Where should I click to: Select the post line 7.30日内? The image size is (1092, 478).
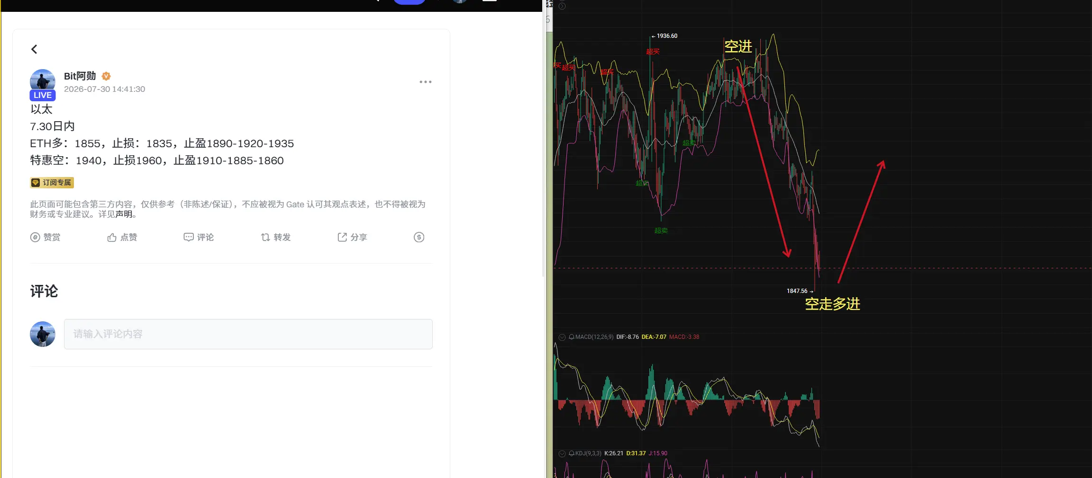(52, 126)
